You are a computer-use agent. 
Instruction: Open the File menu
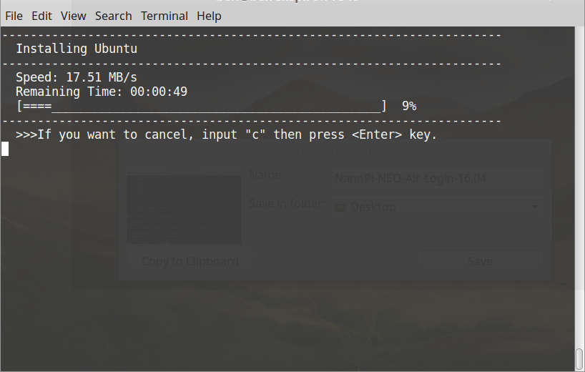(x=14, y=16)
